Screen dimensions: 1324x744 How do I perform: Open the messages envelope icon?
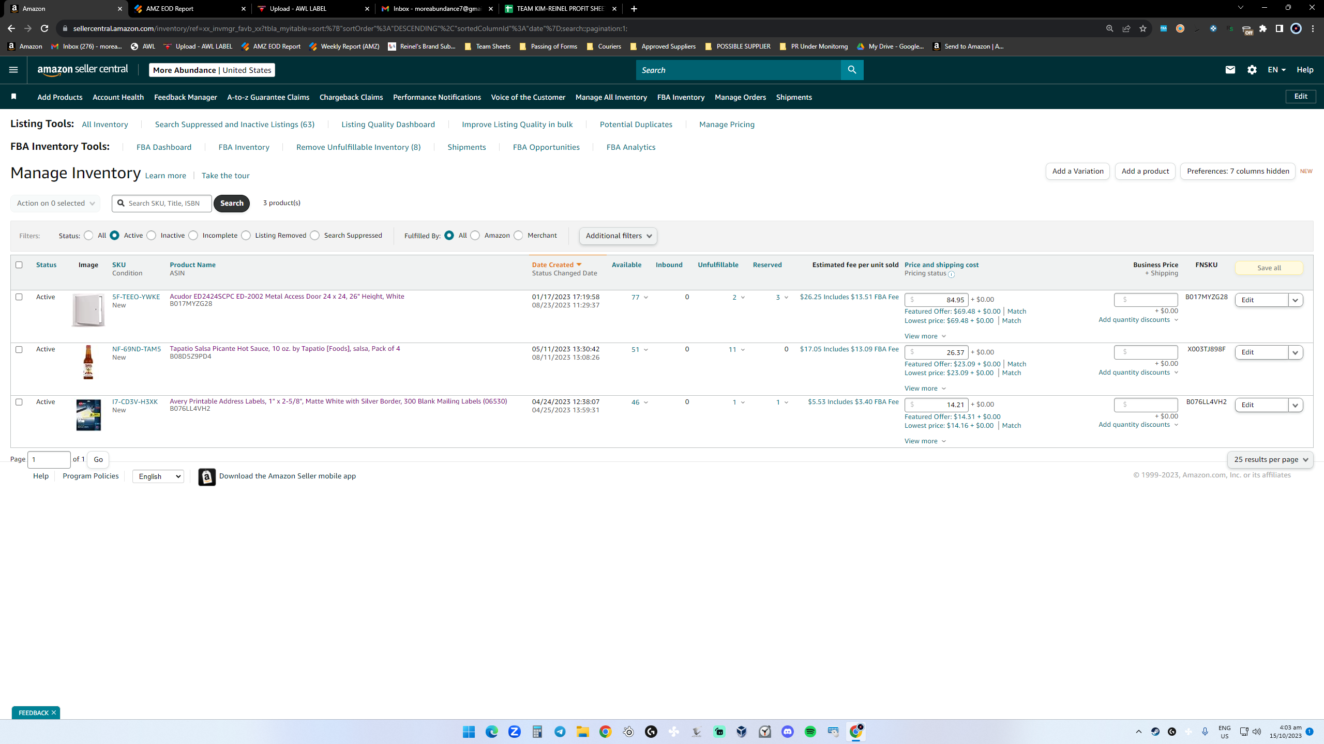[1230, 70]
